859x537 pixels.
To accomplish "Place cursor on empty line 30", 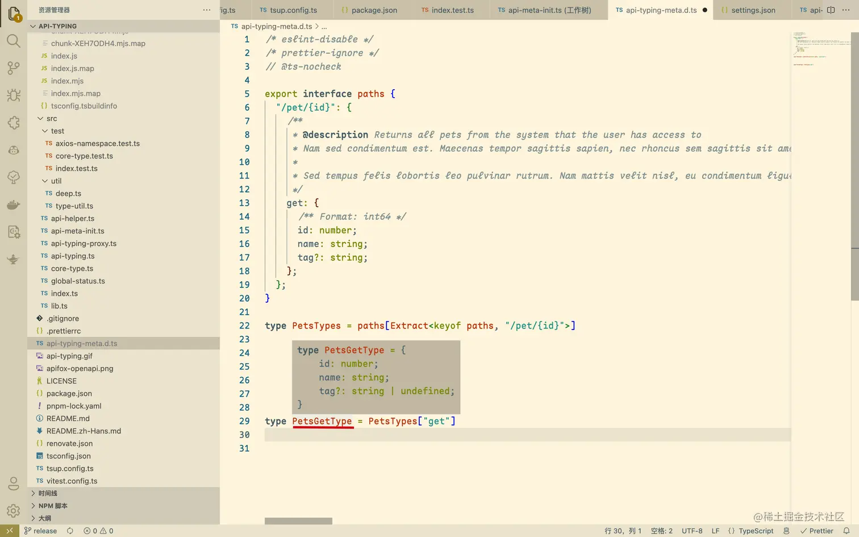I will click(527, 435).
